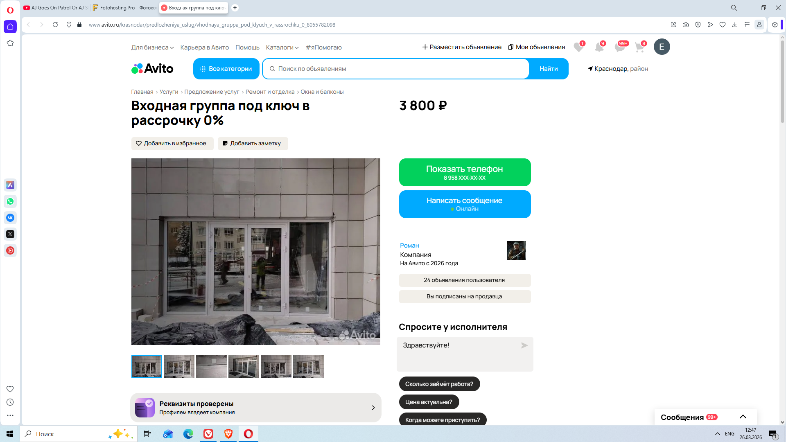Expand the 'Для бизнеса' dropdown
The height and width of the screenshot is (442, 786).
pyautogui.click(x=152, y=47)
